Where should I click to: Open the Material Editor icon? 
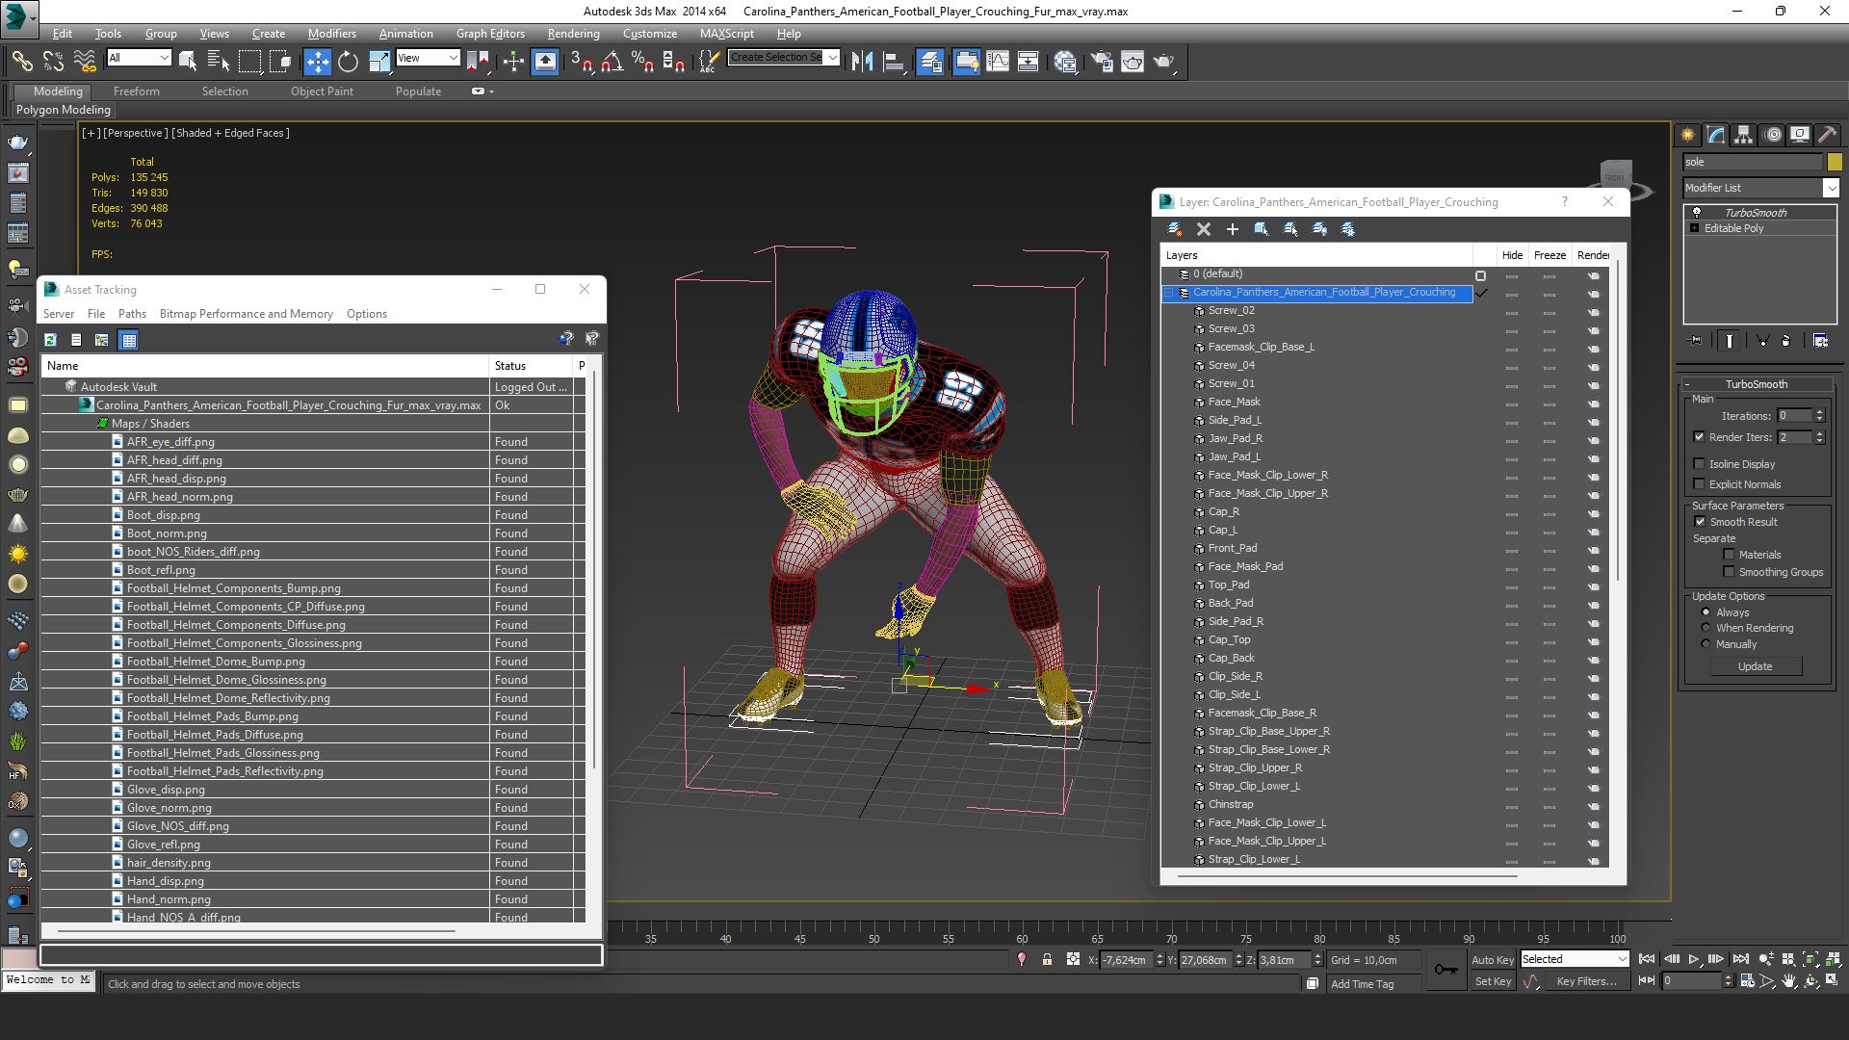[1065, 62]
